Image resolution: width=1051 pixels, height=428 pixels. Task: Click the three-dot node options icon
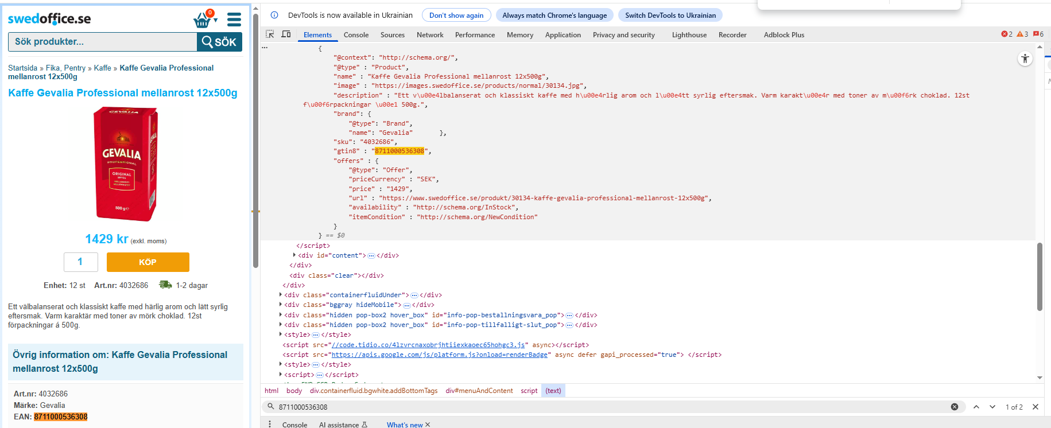(x=265, y=48)
